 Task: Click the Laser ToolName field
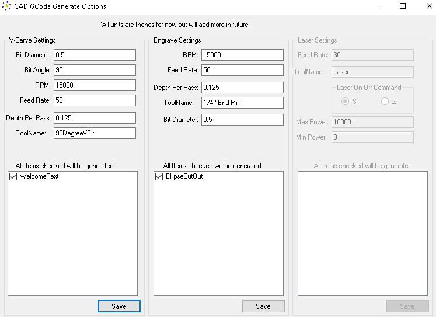click(372, 72)
